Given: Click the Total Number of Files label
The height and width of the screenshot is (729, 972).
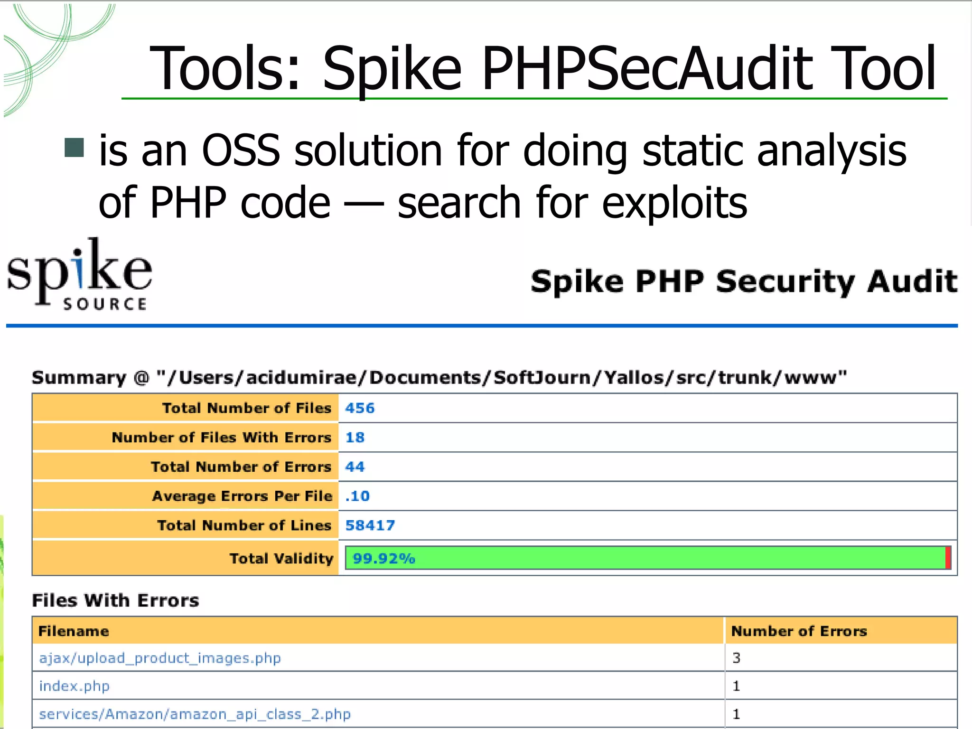Looking at the screenshot, I should [x=247, y=408].
